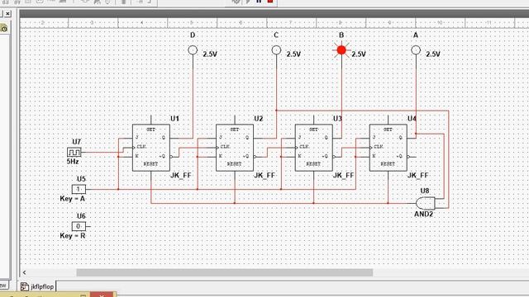Image resolution: width=529 pixels, height=297 pixels.
Task: Click the U3 reference label
Action: (x=338, y=119)
